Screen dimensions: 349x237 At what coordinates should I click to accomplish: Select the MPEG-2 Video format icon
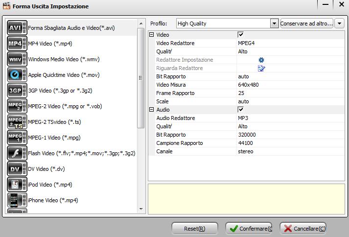(17, 106)
